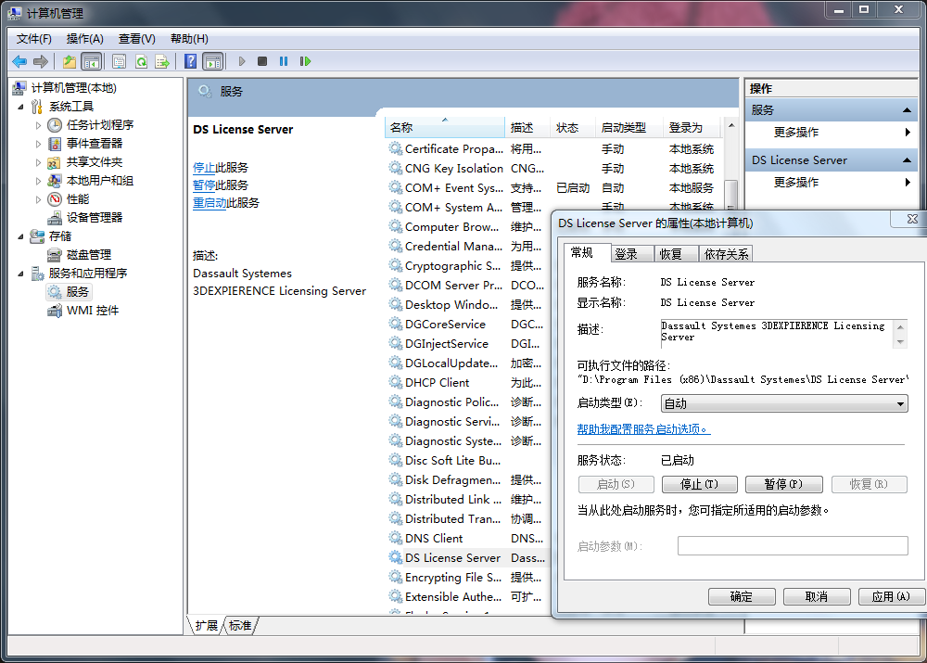Open the 查看(V) menu
The height and width of the screenshot is (663, 927).
(134, 38)
